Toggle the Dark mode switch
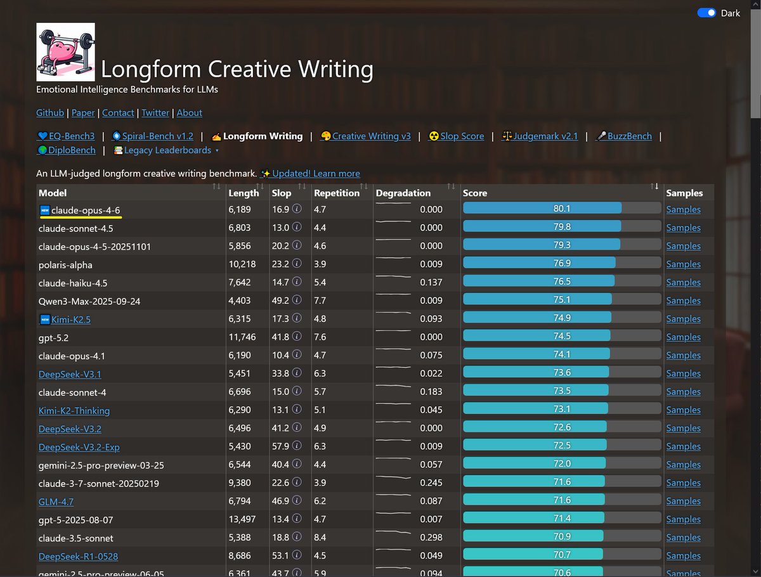This screenshot has height=577, width=761. point(706,13)
